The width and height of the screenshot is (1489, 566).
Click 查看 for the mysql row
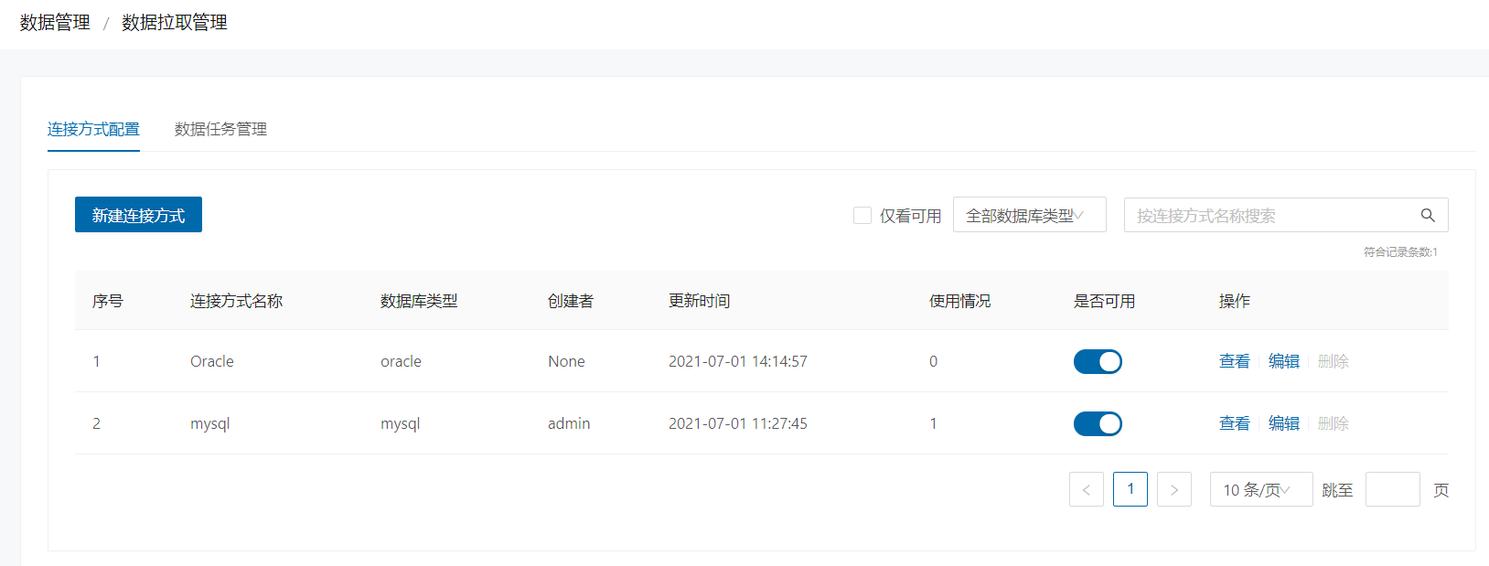point(1234,424)
